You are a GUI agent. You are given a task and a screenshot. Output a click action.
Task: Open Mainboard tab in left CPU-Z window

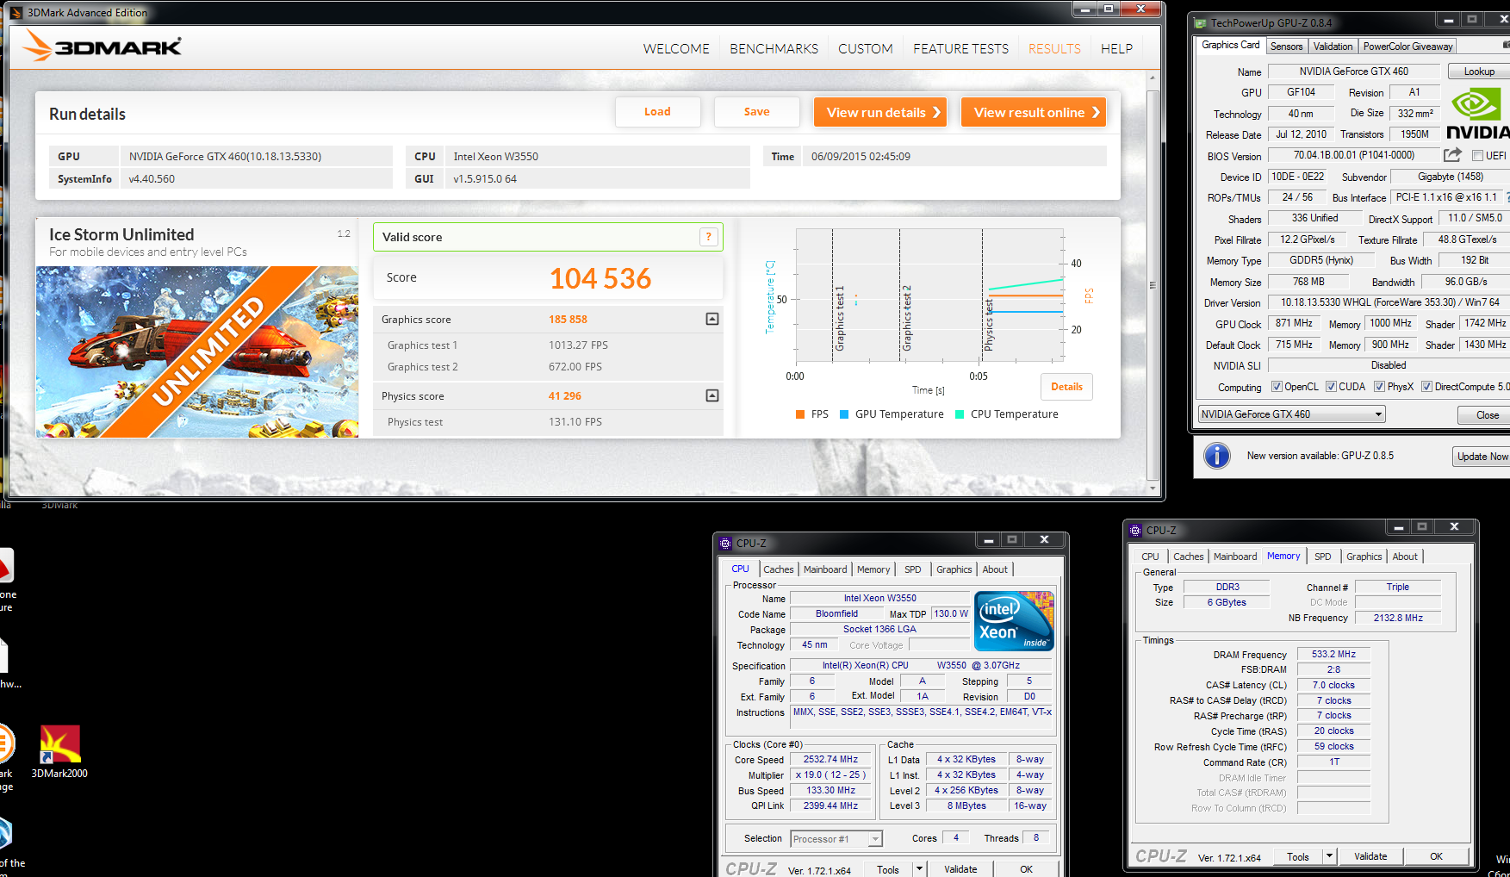coord(825,569)
